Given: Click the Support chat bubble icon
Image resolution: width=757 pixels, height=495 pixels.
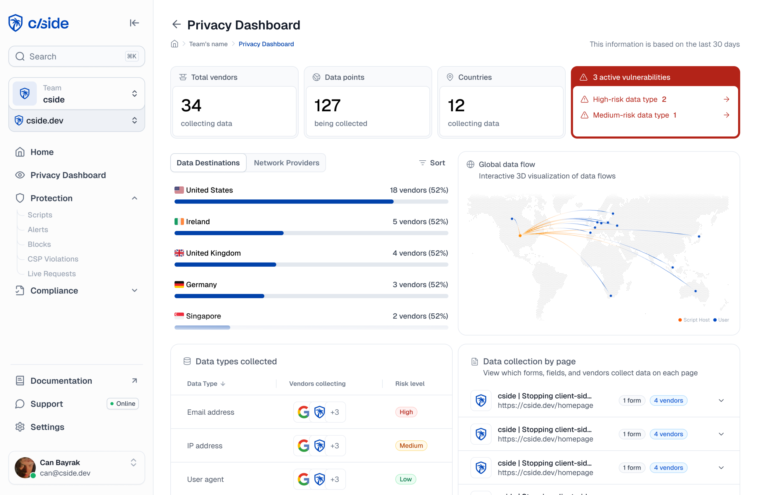Looking at the screenshot, I should coord(20,404).
